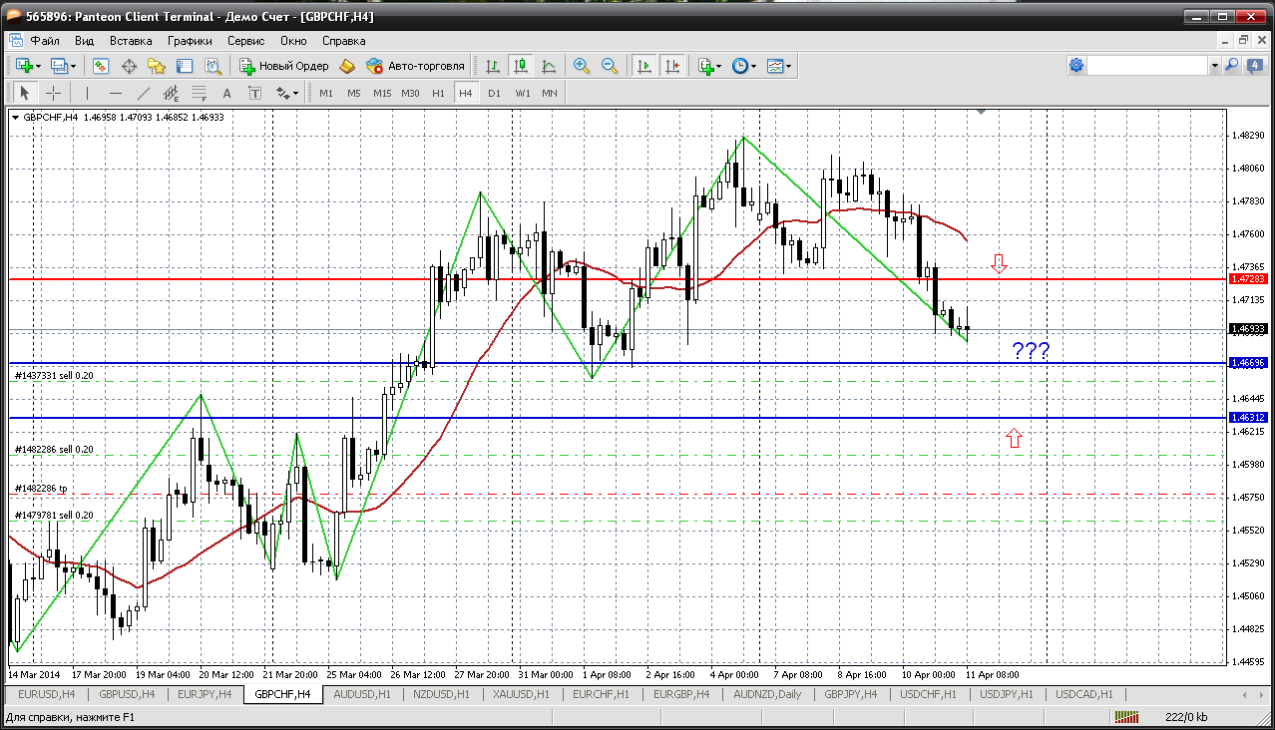Toggle the H4 timeframe button
The height and width of the screenshot is (730, 1275).
click(x=466, y=93)
